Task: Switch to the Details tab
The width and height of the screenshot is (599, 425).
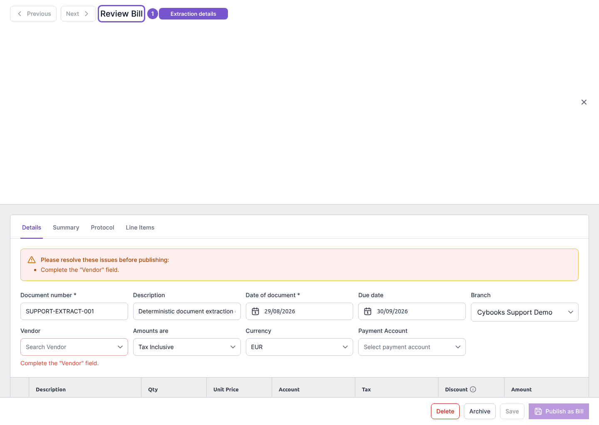Action: (x=32, y=227)
